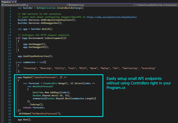The width and height of the screenshot is (178, 123).
Task: Click the "GetWeatherForecast" name string
Action: click(x=45, y=113)
